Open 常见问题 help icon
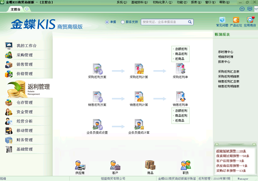Image resolution: width=258 pixels, height=181 pixels. point(222,22)
